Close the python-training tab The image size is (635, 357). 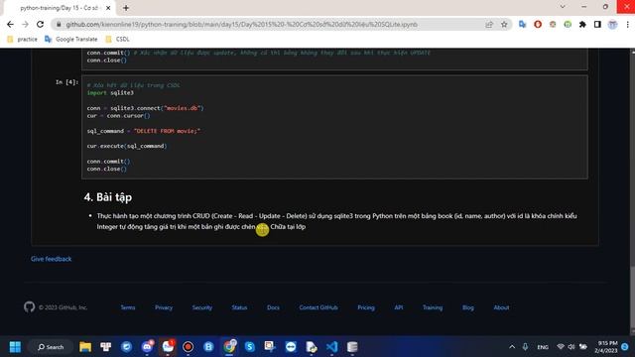pyautogui.click(x=108, y=8)
